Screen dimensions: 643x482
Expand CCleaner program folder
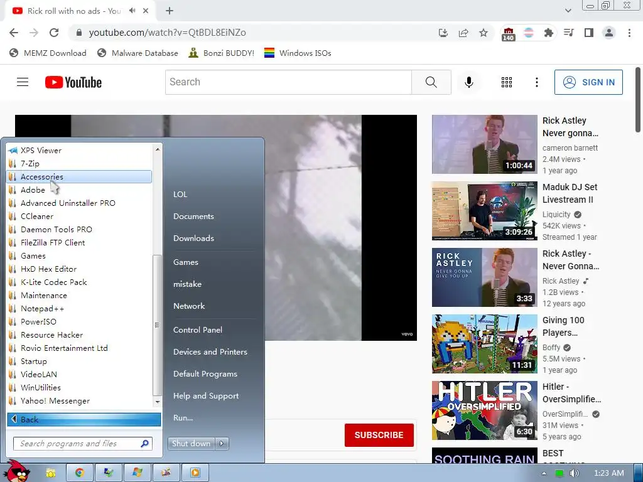(80, 217)
